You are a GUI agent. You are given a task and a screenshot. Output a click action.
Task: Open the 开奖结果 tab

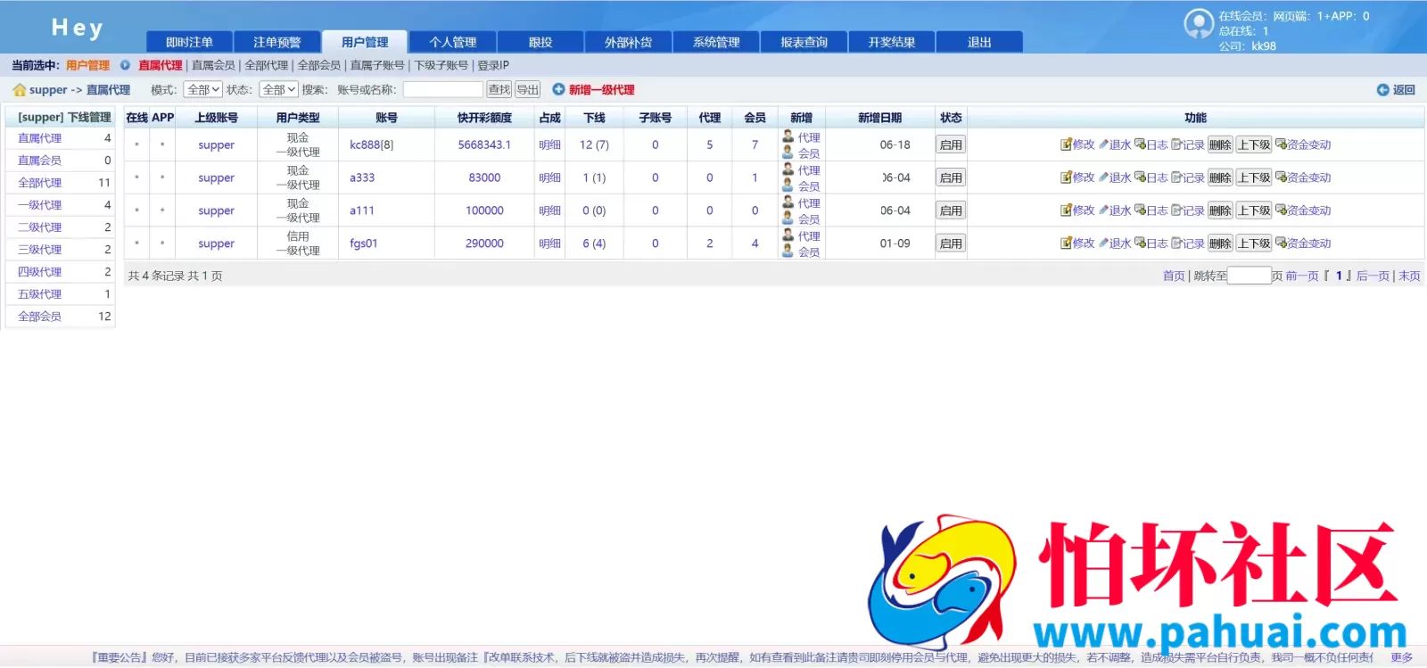pyautogui.click(x=892, y=42)
